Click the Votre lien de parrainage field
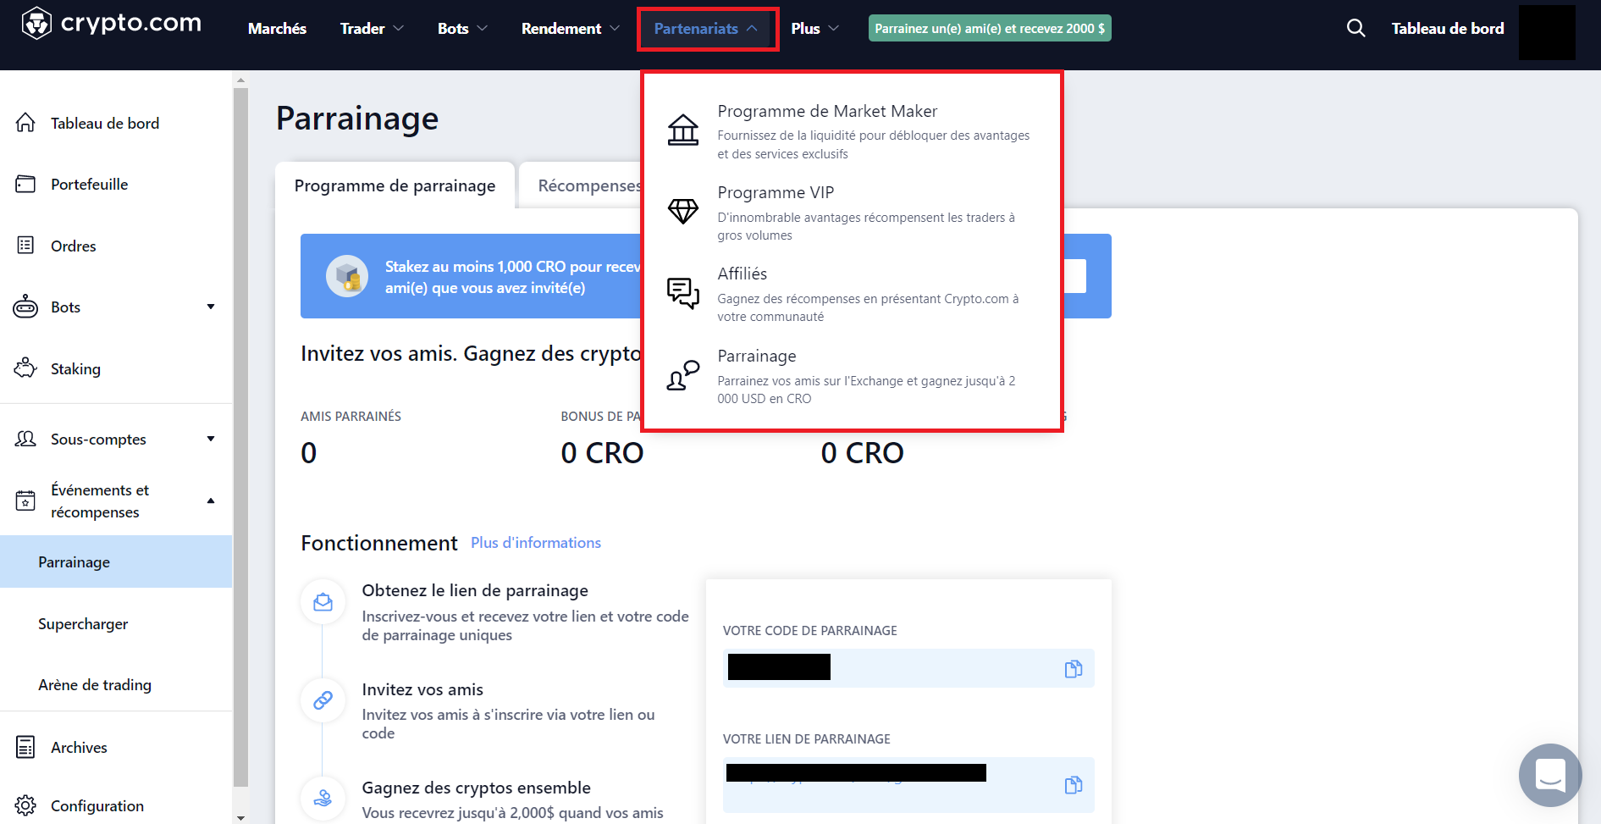This screenshot has height=824, width=1601. 908,785
